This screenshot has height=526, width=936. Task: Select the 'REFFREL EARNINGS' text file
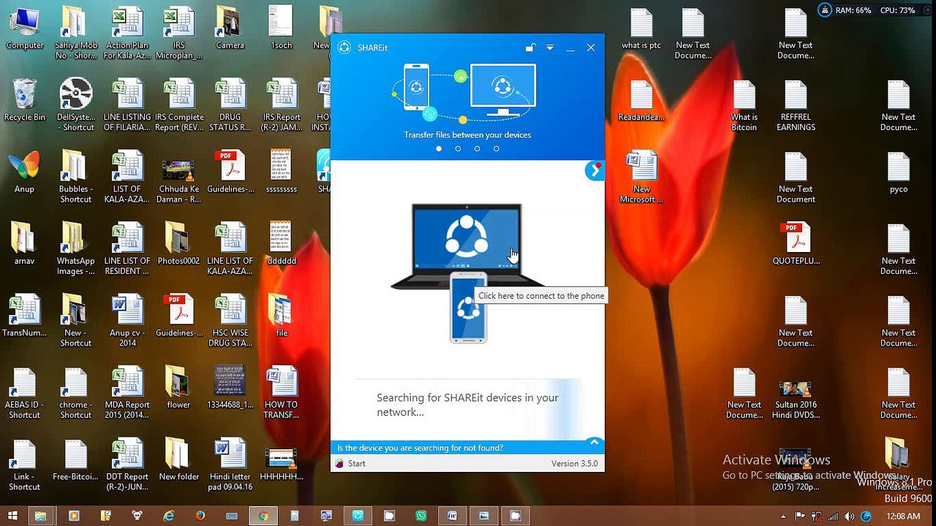click(x=796, y=105)
